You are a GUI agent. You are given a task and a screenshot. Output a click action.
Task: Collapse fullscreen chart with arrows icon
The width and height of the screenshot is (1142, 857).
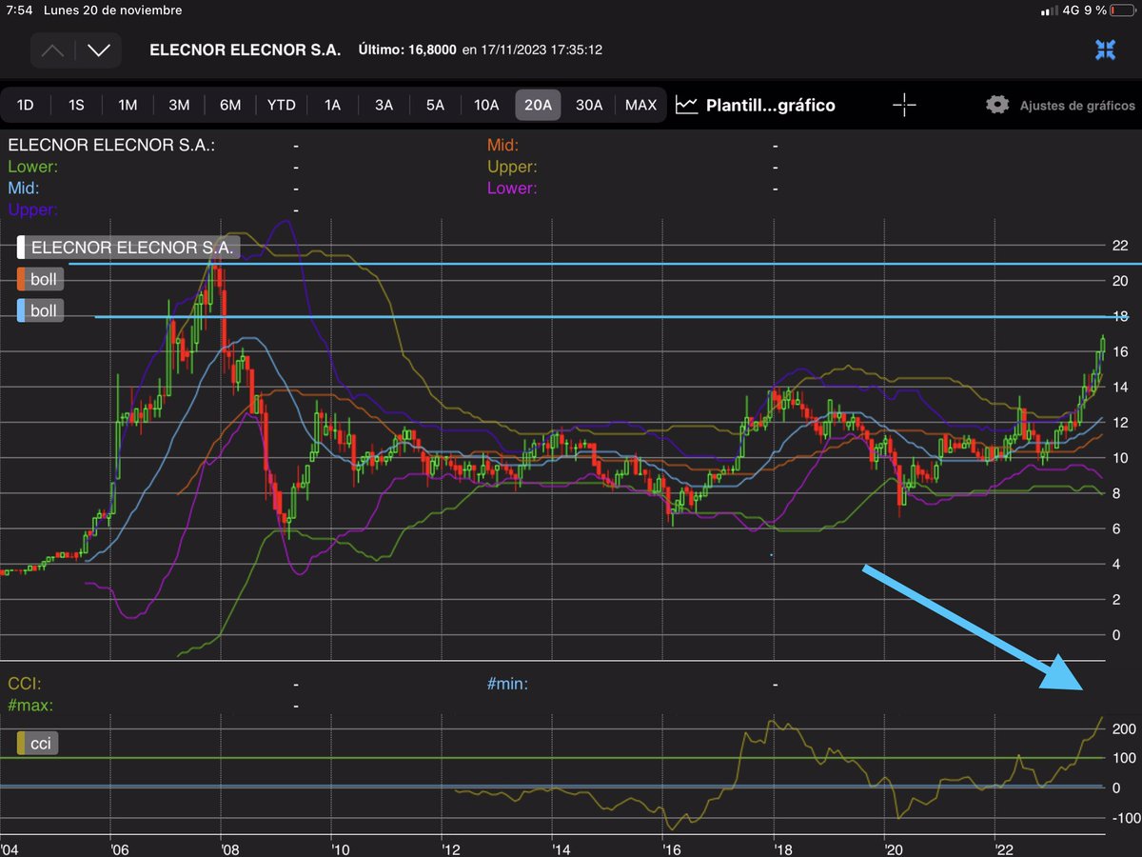point(1106,50)
